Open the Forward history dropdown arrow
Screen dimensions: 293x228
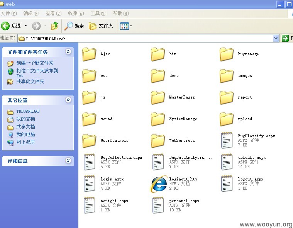coord(45,26)
